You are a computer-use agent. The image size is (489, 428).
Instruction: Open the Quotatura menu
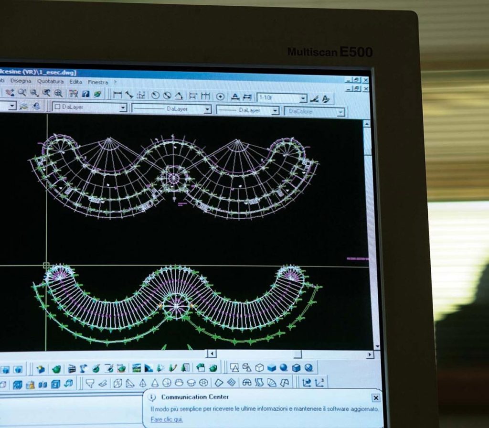pyautogui.click(x=50, y=82)
